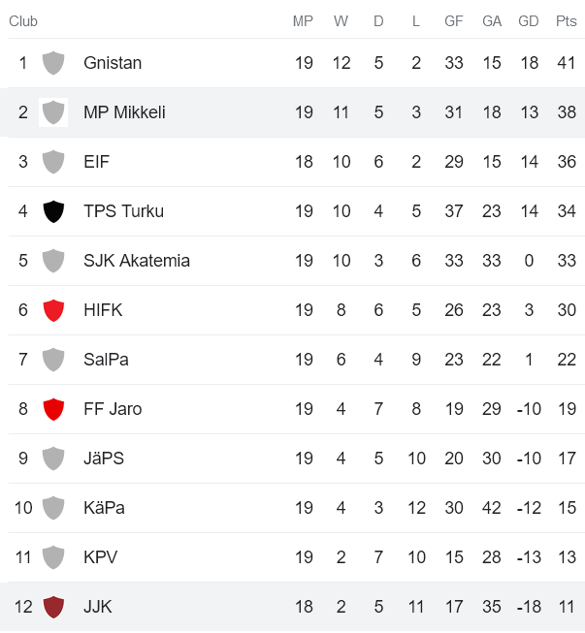Open the KäPa team link
The image size is (585, 633).
point(104,508)
